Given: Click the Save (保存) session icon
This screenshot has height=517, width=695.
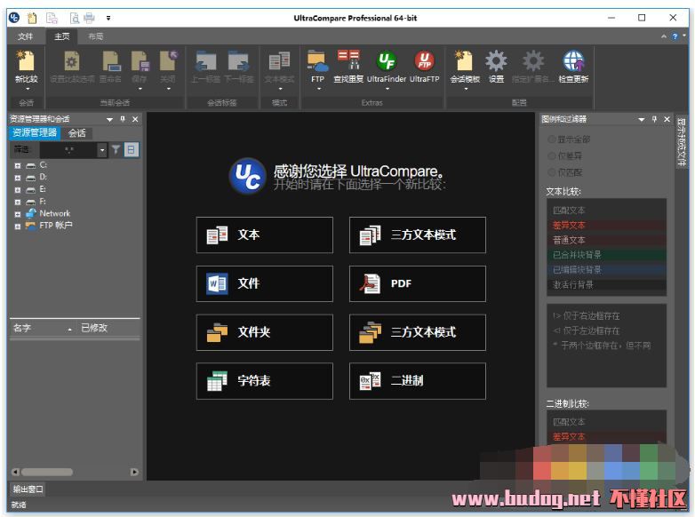Looking at the screenshot, I should click(x=140, y=61).
